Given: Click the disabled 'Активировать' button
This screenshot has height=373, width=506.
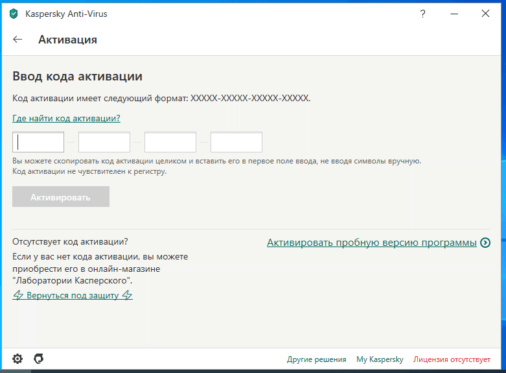Looking at the screenshot, I should coord(61,197).
